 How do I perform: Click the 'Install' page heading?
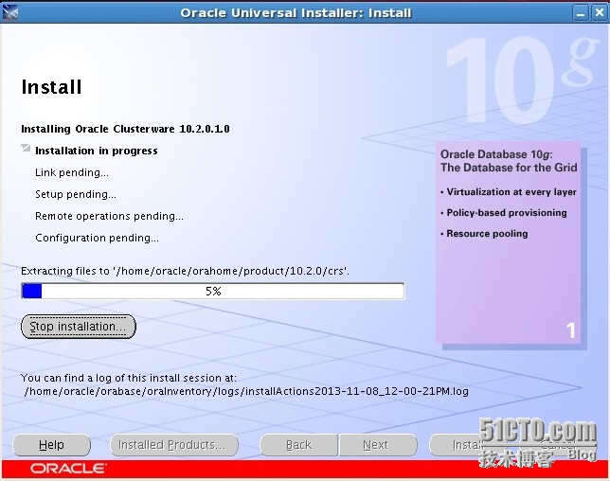[x=51, y=87]
